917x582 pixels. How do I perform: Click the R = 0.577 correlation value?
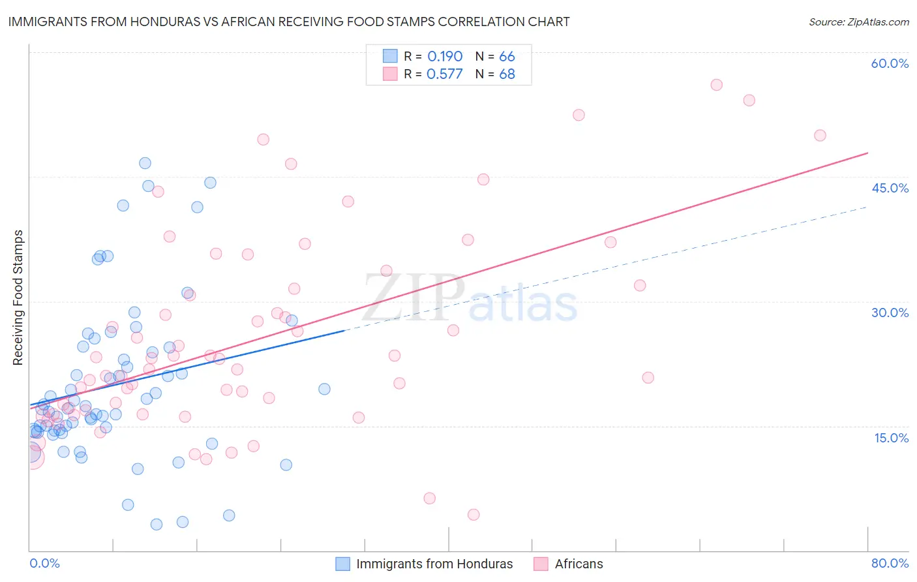point(433,74)
